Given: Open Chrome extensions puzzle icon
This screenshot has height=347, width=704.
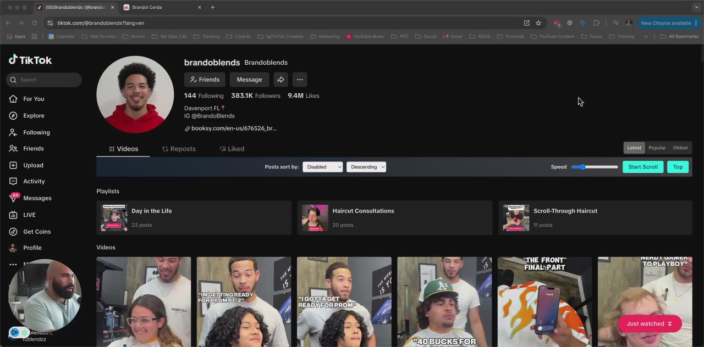Looking at the screenshot, I should click(596, 23).
